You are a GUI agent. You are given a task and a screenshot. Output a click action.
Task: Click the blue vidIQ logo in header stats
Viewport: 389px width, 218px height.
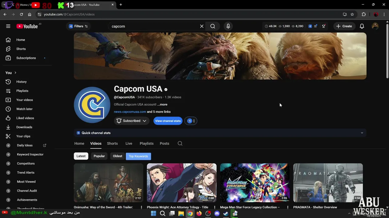click(x=310, y=26)
